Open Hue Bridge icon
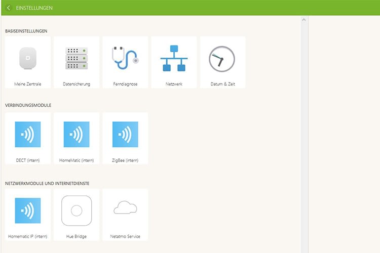The image size is (380, 253). coord(77,210)
